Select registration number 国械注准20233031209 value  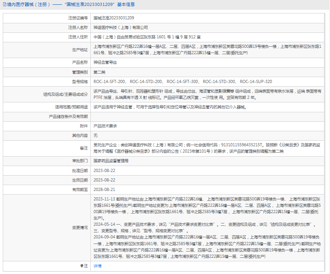[x=114, y=18]
